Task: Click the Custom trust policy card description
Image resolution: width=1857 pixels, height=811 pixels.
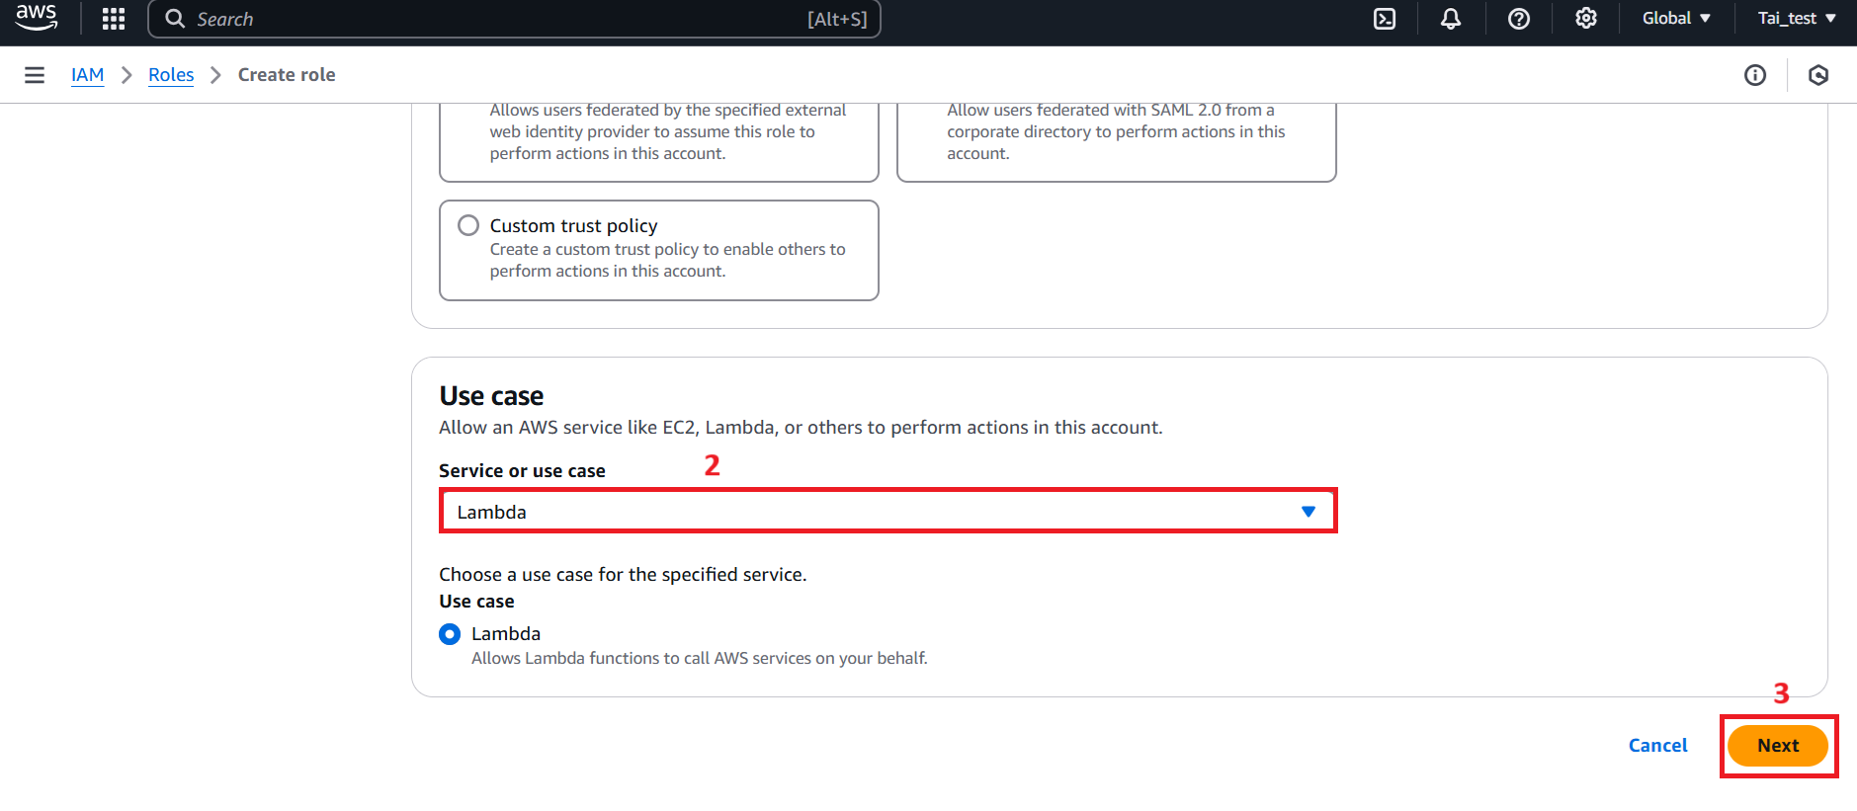Action: pos(667,260)
